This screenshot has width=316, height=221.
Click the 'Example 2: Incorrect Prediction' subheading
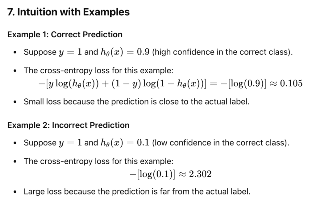coord(68,125)
